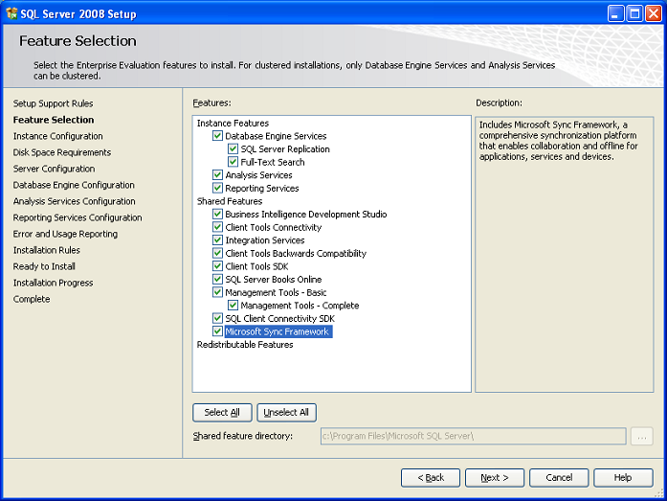Open Setup Support Rules step in sidebar
Viewport: 667px width, 501px height.
(x=53, y=103)
